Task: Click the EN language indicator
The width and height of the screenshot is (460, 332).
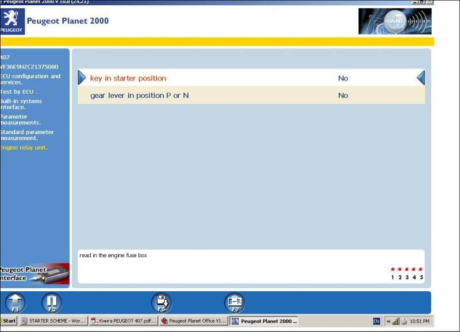Action: pos(377,321)
